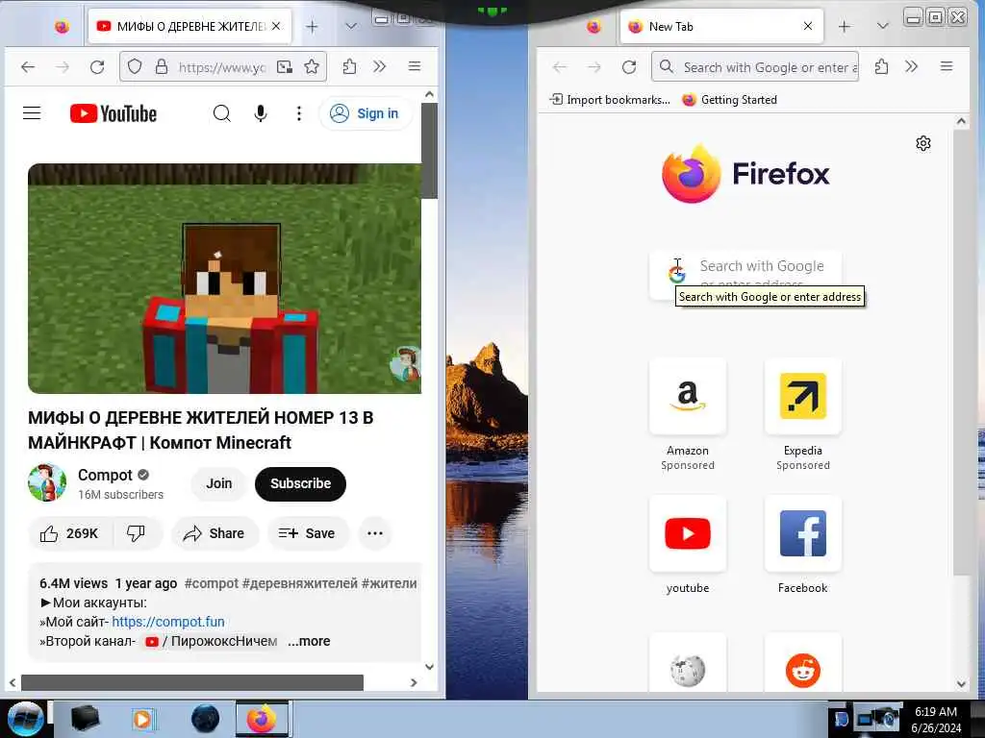Open New Tab personalize gear icon
The image size is (985, 738).
pos(922,144)
